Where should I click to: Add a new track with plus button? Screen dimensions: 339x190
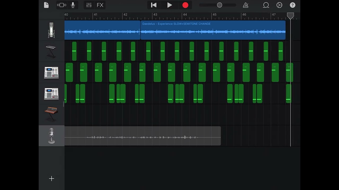pos(51,179)
